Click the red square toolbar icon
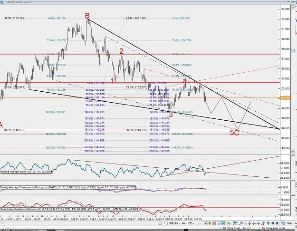Screen dimensions: 297x231 point(214,223)
